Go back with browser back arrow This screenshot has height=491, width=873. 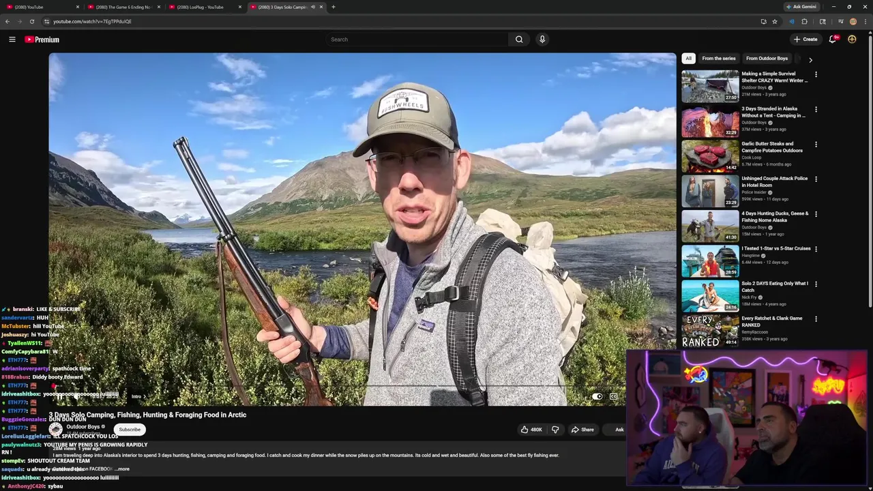coord(8,21)
